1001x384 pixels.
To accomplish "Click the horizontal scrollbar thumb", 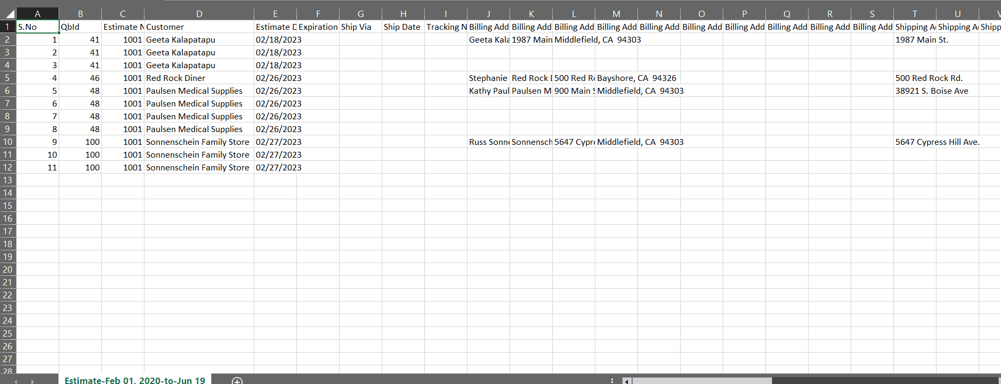I will [702, 381].
